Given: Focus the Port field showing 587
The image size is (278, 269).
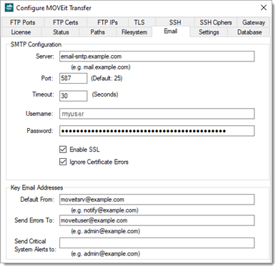Looking at the screenshot, I should tap(74, 78).
